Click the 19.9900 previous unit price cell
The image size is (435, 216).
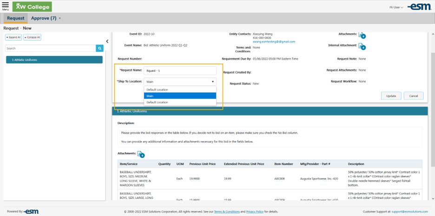tap(194, 178)
